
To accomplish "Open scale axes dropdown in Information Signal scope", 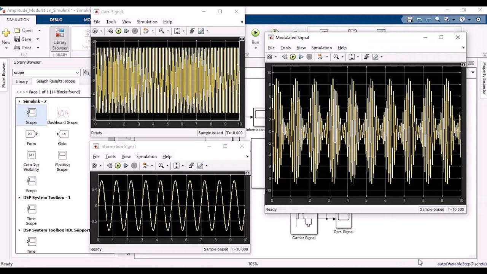I will click(x=183, y=166).
